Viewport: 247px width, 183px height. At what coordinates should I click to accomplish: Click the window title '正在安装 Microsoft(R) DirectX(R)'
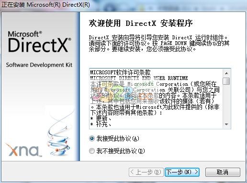(46, 5)
